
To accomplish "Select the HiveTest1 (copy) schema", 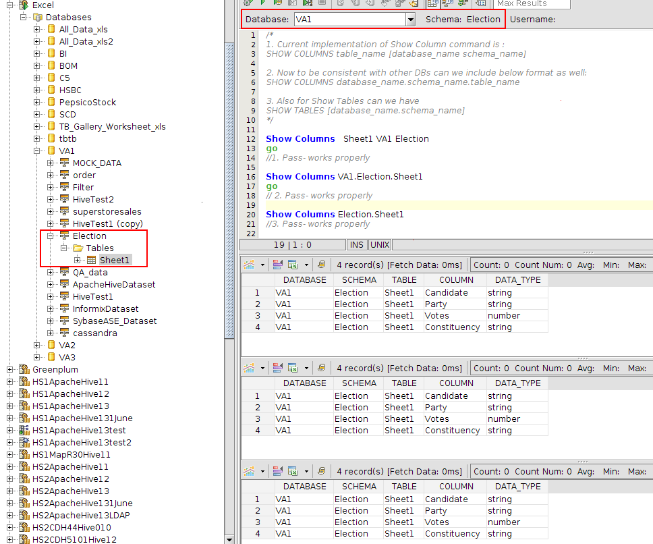I will (x=108, y=223).
